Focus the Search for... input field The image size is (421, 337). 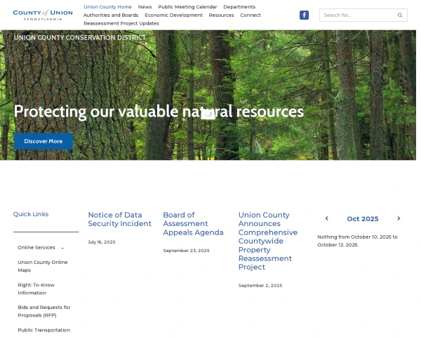[x=356, y=15]
